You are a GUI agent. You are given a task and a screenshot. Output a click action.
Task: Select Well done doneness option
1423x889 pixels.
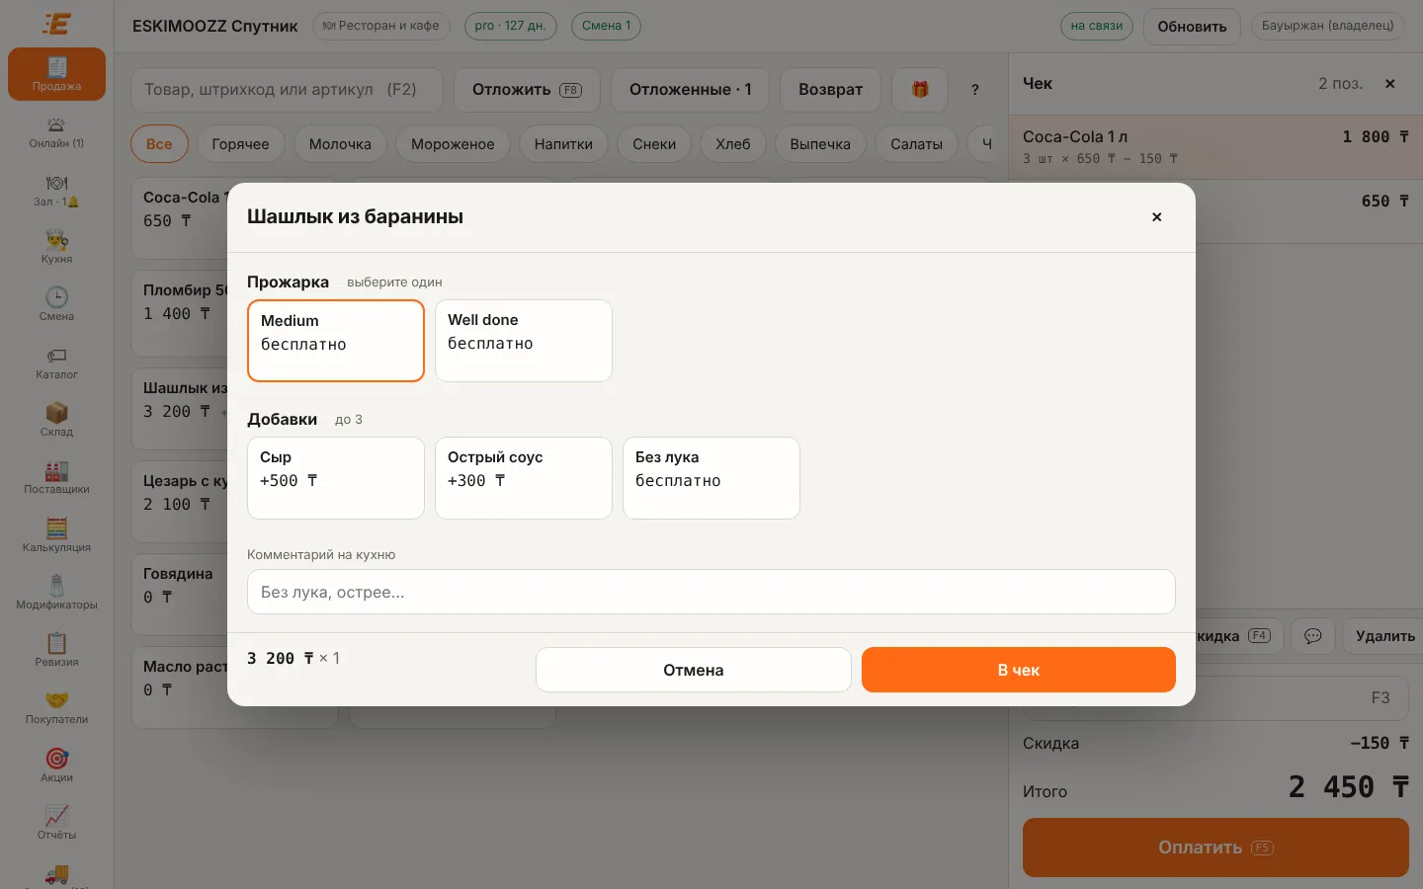click(524, 341)
